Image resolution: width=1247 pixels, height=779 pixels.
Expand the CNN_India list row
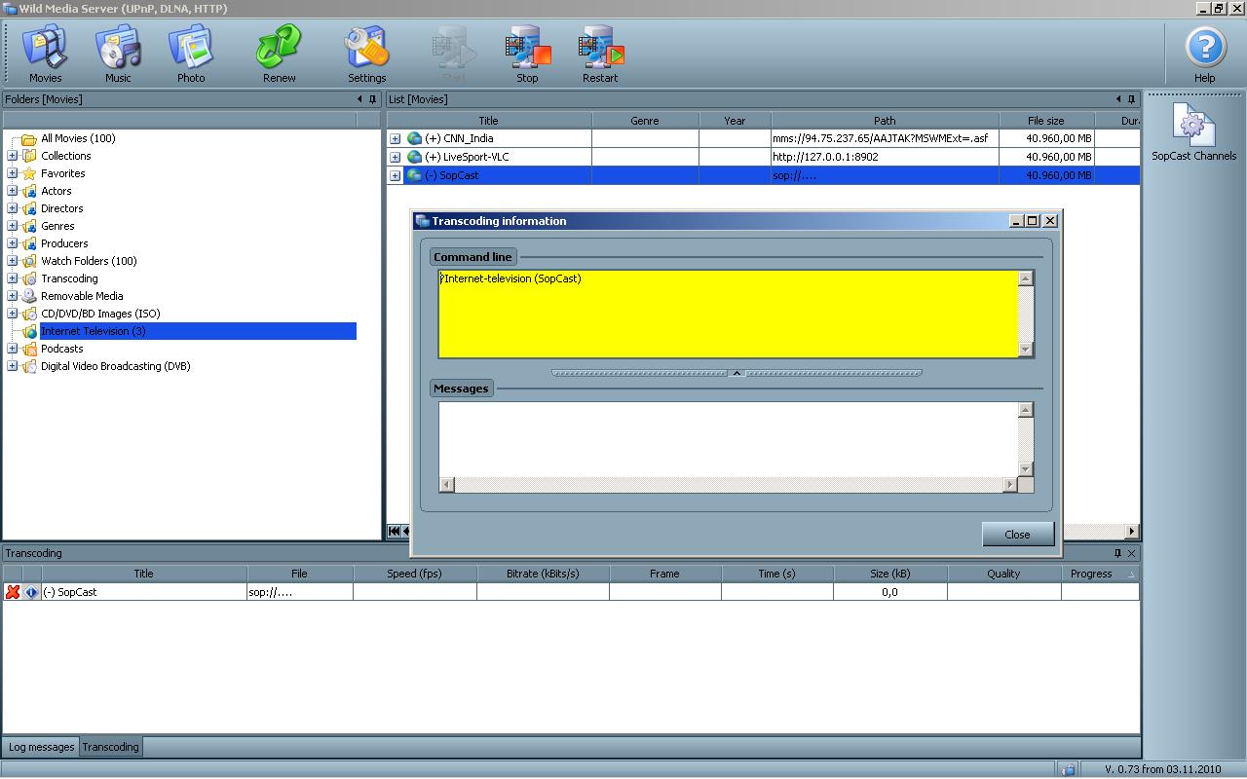395,138
